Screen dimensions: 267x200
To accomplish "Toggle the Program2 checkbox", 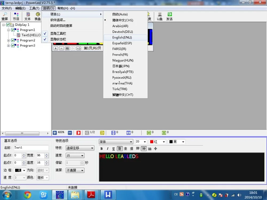I will 13,41.
